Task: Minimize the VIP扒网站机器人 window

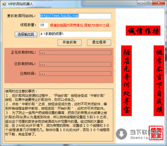Action: (x=141, y=3)
